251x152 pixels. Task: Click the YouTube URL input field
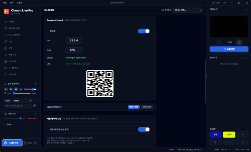(x=18, y=106)
